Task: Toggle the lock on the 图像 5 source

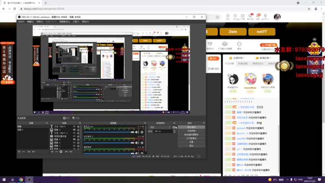Action: point(78,139)
